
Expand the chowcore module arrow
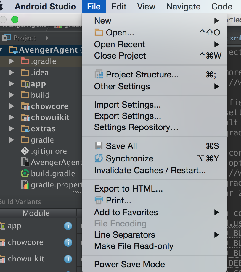[12, 106]
